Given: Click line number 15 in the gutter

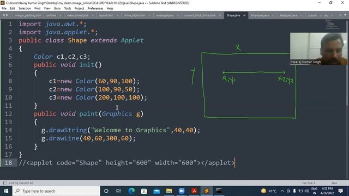Looking at the screenshot, I should tap(8, 138).
